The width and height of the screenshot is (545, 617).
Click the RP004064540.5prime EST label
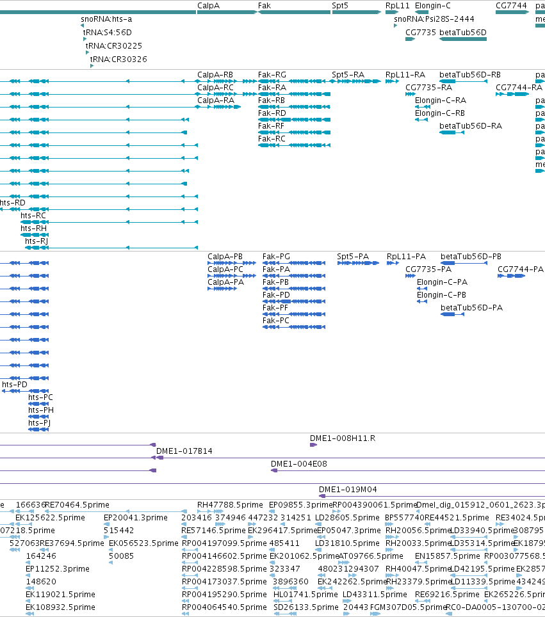pyautogui.click(x=224, y=607)
